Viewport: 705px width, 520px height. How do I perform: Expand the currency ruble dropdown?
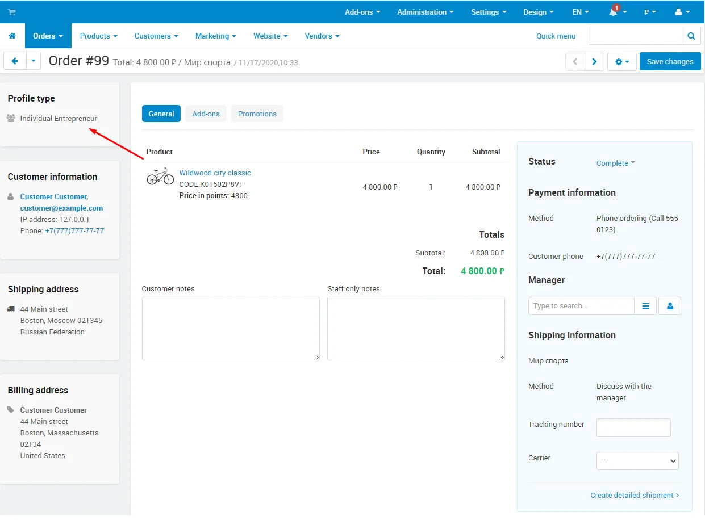(x=650, y=12)
